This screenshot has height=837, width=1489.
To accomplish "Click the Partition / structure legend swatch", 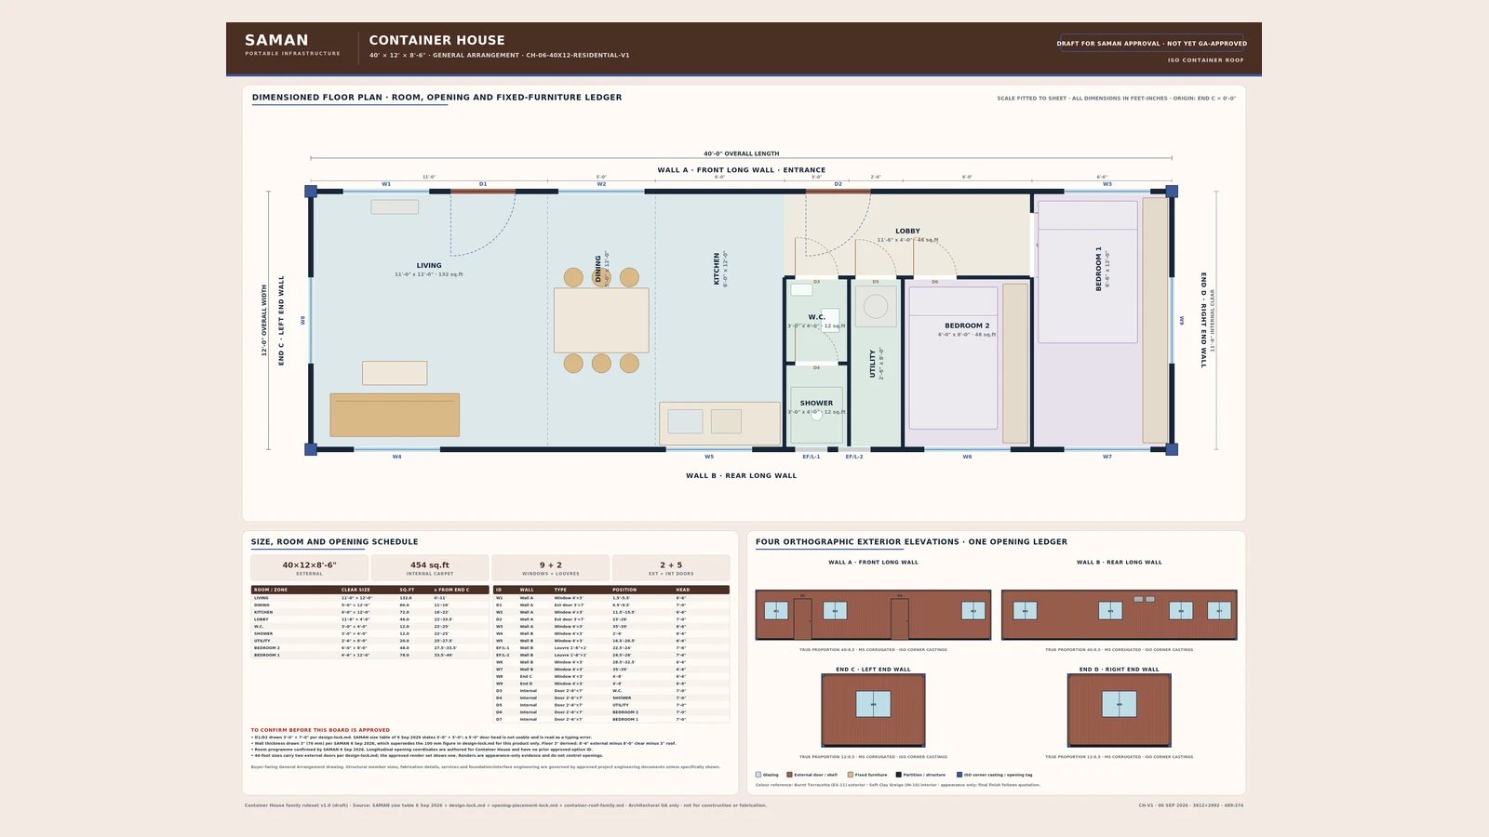I will click(898, 774).
